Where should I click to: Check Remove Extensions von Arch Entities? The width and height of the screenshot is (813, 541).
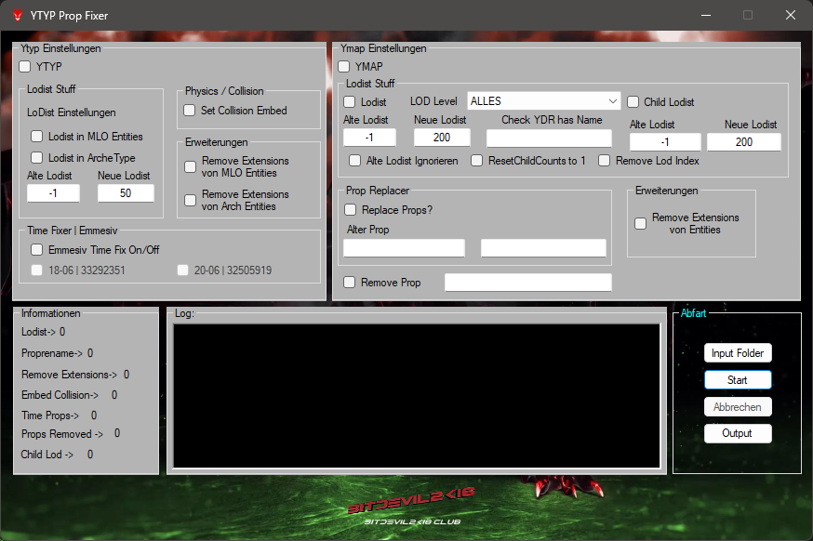[190, 200]
